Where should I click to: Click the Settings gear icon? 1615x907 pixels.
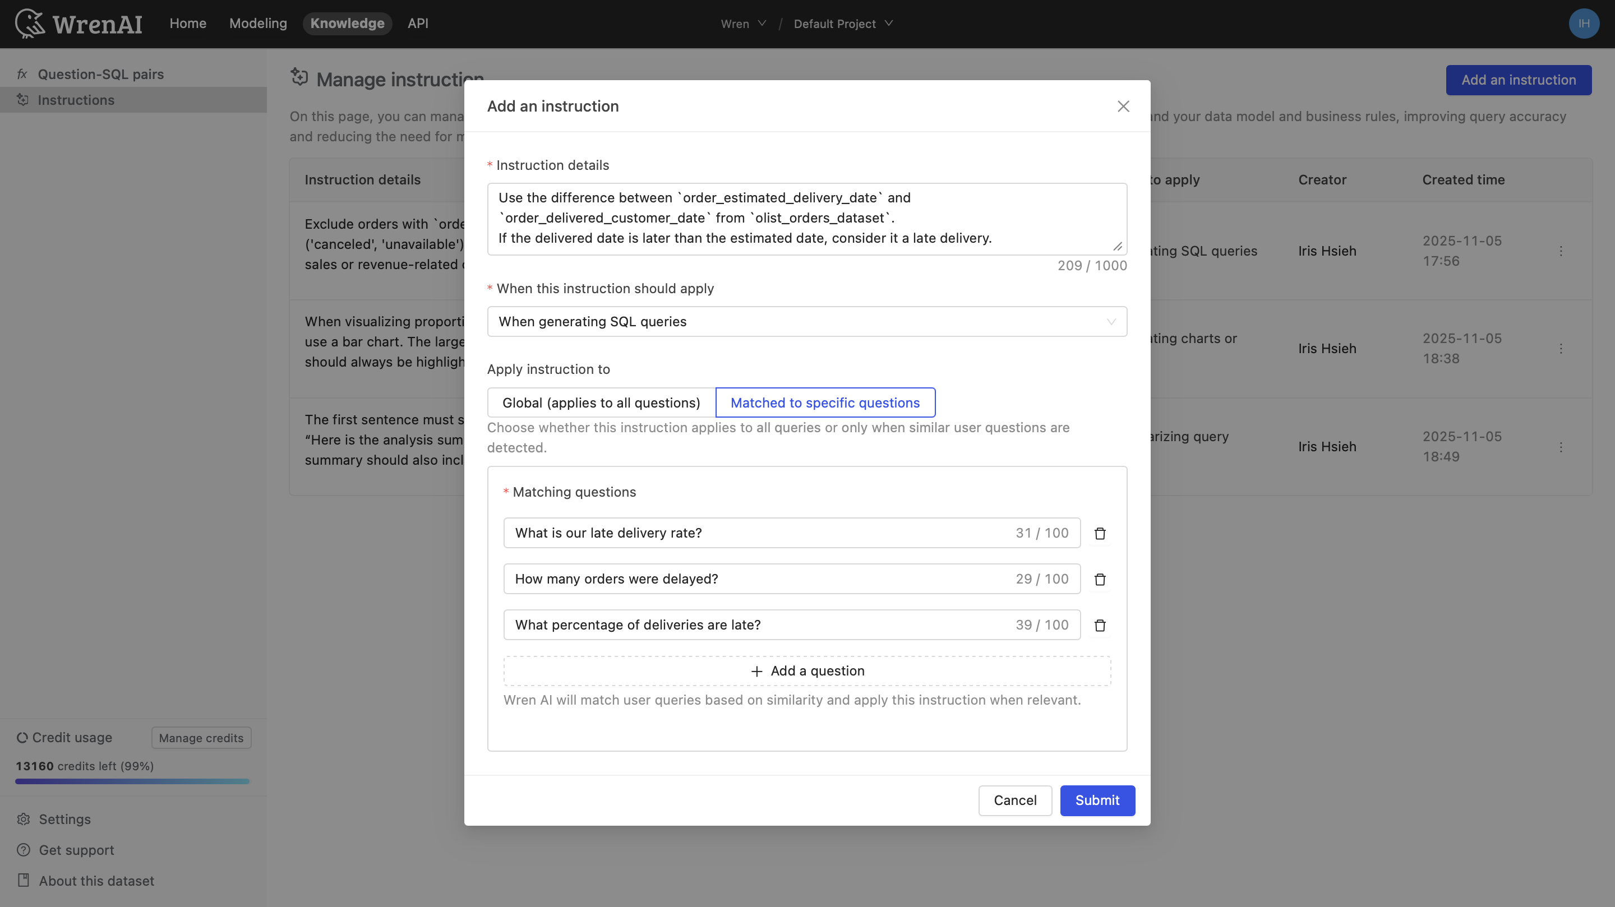pyautogui.click(x=23, y=819)
